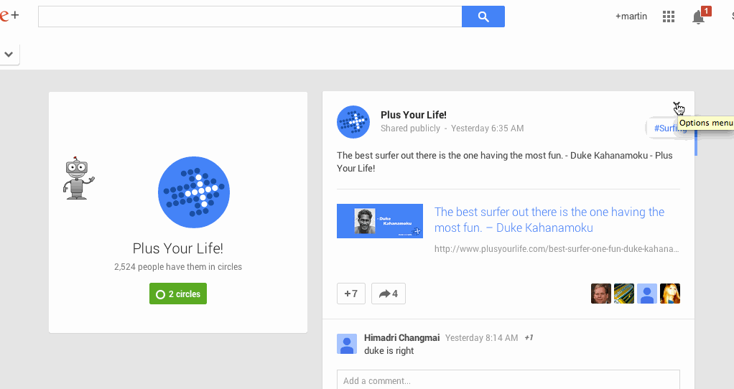This screenshot has height=389, width=734.
Task: Click the Google+ logo
Action: [9, 15]
